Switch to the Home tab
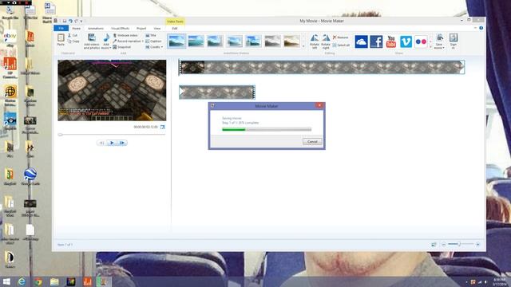511x287 pixels. point(77,29)
